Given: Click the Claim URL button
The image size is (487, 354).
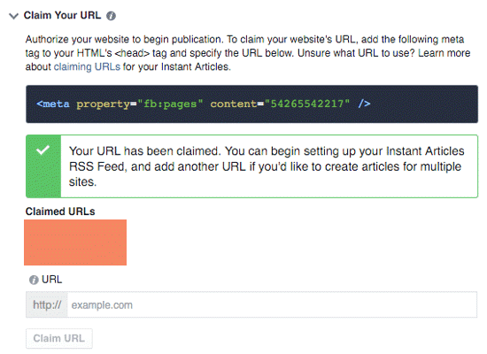Looking at the screenshot, I should coord(59,338).
